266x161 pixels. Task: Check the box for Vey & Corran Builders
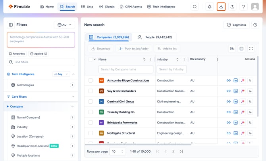coord(91,91)
